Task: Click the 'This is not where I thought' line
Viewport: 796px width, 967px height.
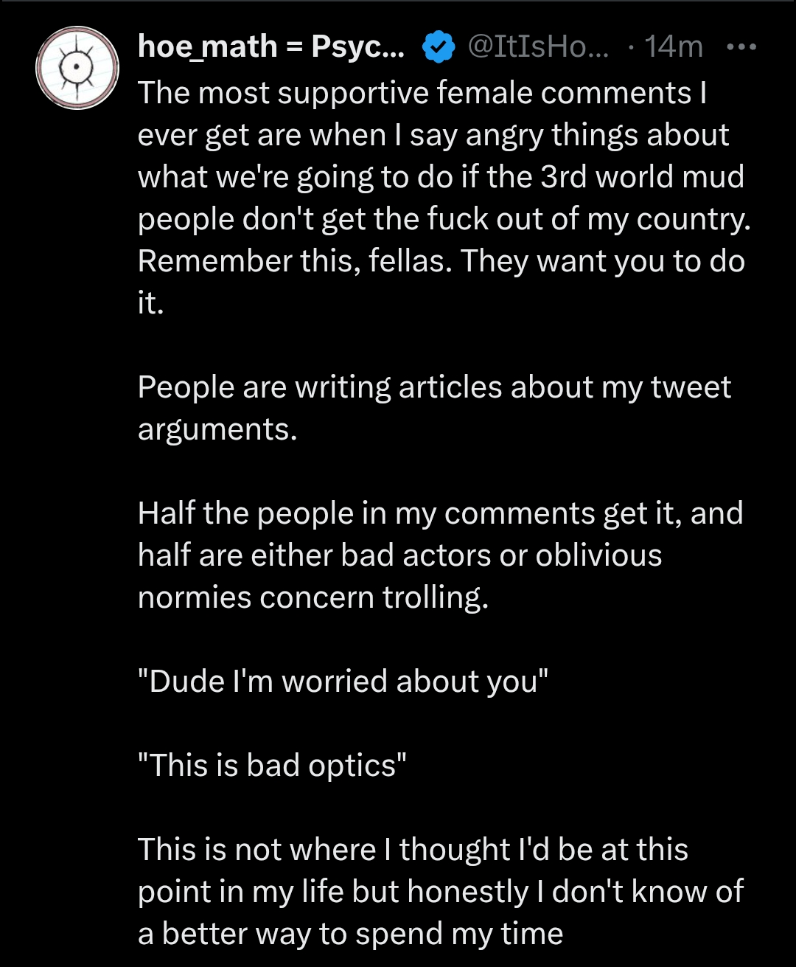Action: tap(413, 849)
